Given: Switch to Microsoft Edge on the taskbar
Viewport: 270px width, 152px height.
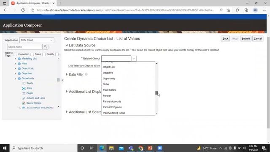Looking at the screenshot, I should point(102,148).
